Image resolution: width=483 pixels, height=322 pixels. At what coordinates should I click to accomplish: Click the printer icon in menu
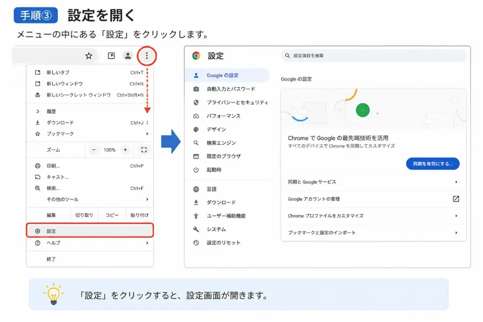tap(38, 166)
